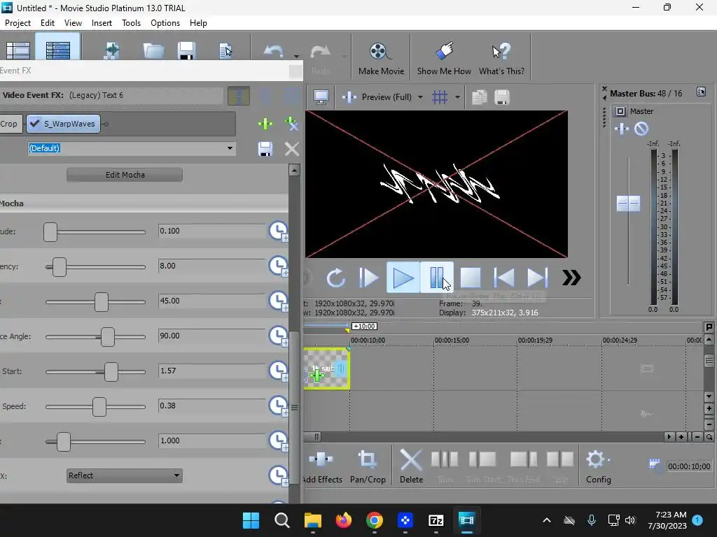Viewport: 717px width, 537px height.
Task: Remove selected plug-in from chain icon
Action: pyautogui.click(x=291, y=124)
